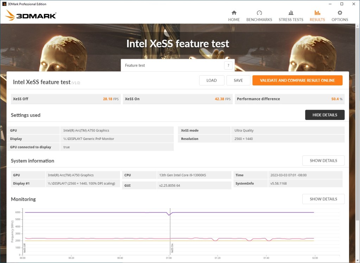Click the Monitoring section heading
This screenshot has height=263, width=360.
24,199
